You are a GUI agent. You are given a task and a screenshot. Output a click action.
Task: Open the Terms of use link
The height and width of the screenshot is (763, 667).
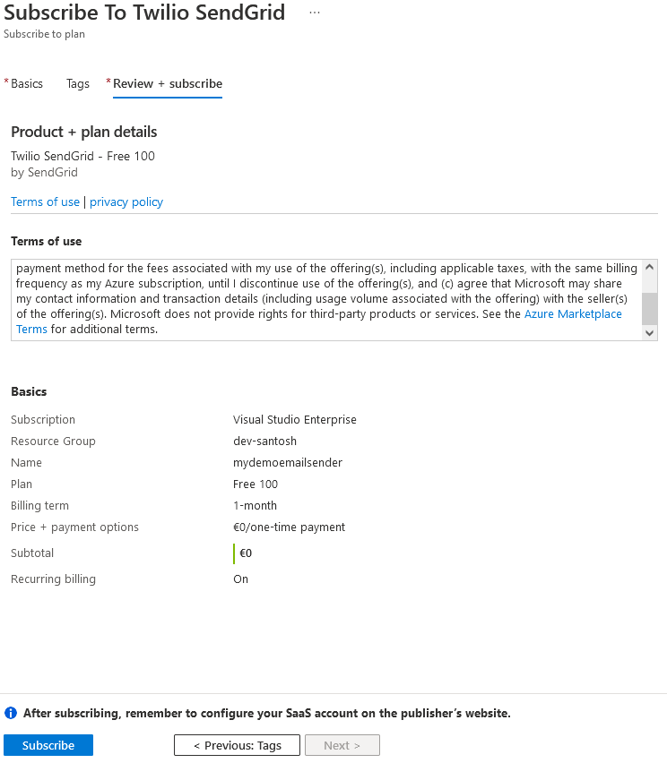coord(45,201)
